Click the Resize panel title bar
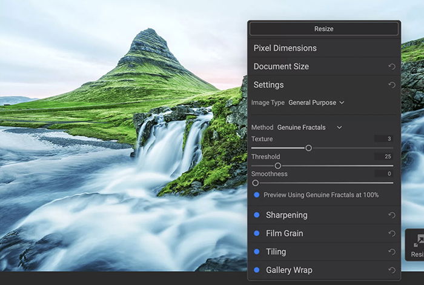The width and height of the screenshot is (424, 285). (x=324, y=29)
